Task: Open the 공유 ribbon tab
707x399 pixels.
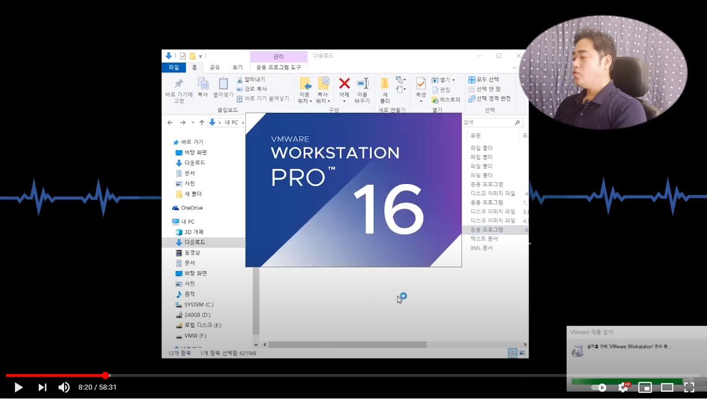Action: (x=214, y=68)
